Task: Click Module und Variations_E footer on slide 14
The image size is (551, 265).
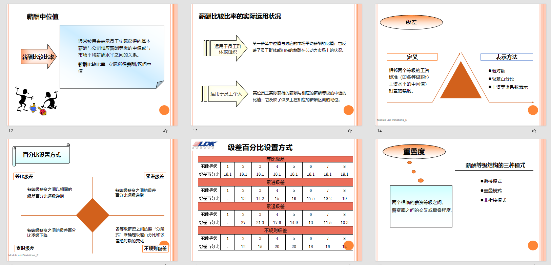Action: coord(392,120)
